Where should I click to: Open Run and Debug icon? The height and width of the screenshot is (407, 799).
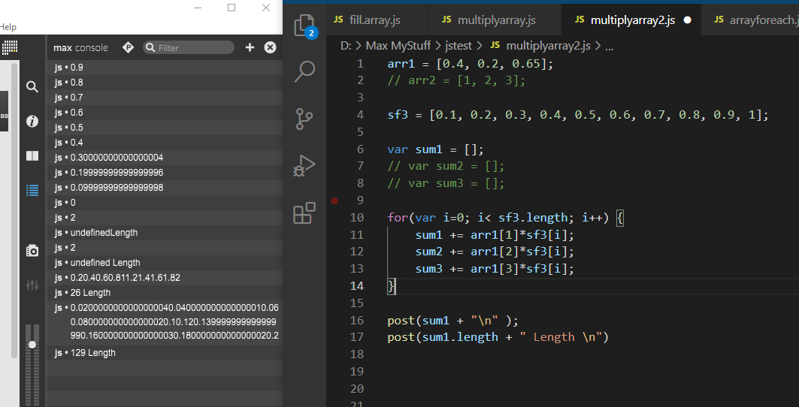click(x=304, y=165)
